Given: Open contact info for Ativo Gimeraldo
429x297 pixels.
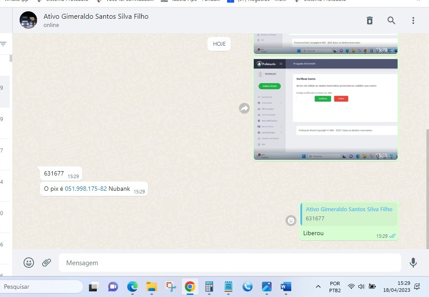Looking at the screenshot, I should (x=96, y=17).
